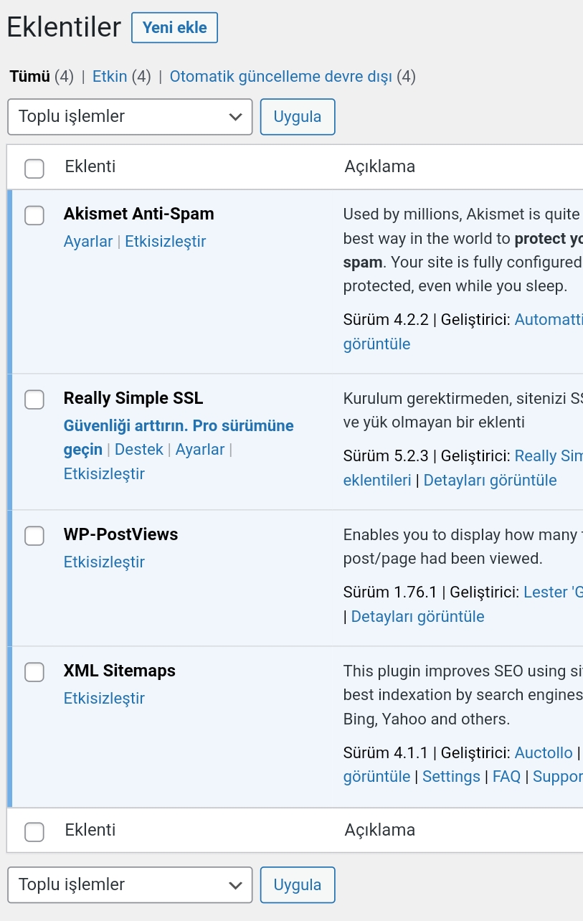Click the Eklenti footer column label
Screen dimensions: 583x921
(90, 830)
